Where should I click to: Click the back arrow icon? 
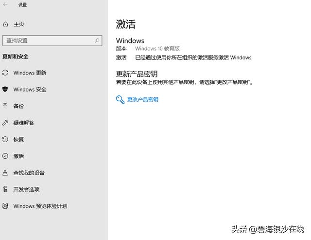tap(5, 4)
